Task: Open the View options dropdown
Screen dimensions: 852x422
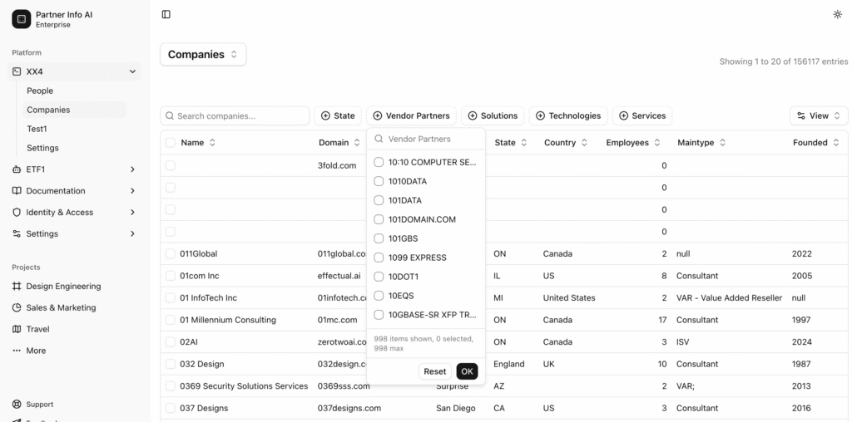Action: point(819,115)
